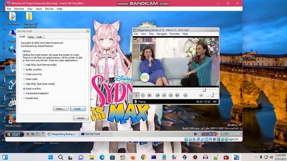Open host volume control in tray
Viewport: 287px width, 161px height.
271,157
